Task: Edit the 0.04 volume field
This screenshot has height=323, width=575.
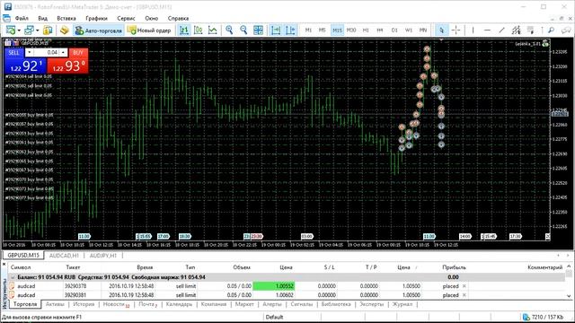Action: [46, 53]
